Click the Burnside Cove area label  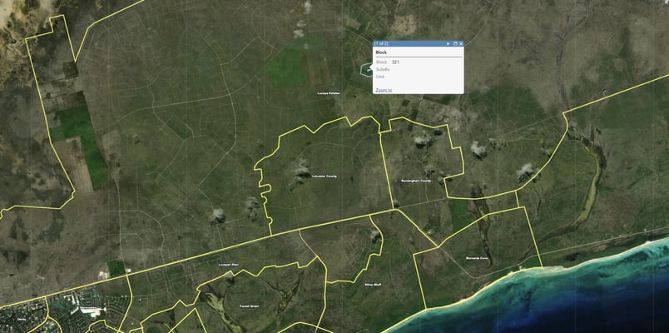point(477,258)
